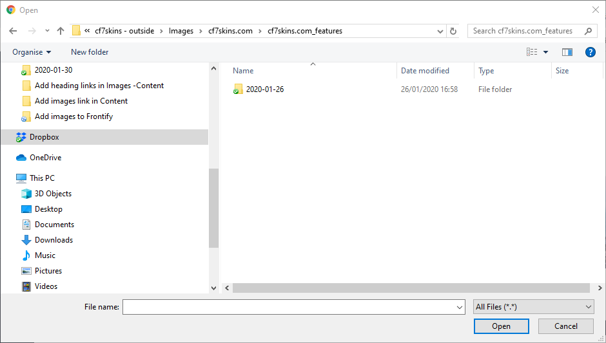Click the Cancel button
The image size is (606, 343).
coord(566,326)
